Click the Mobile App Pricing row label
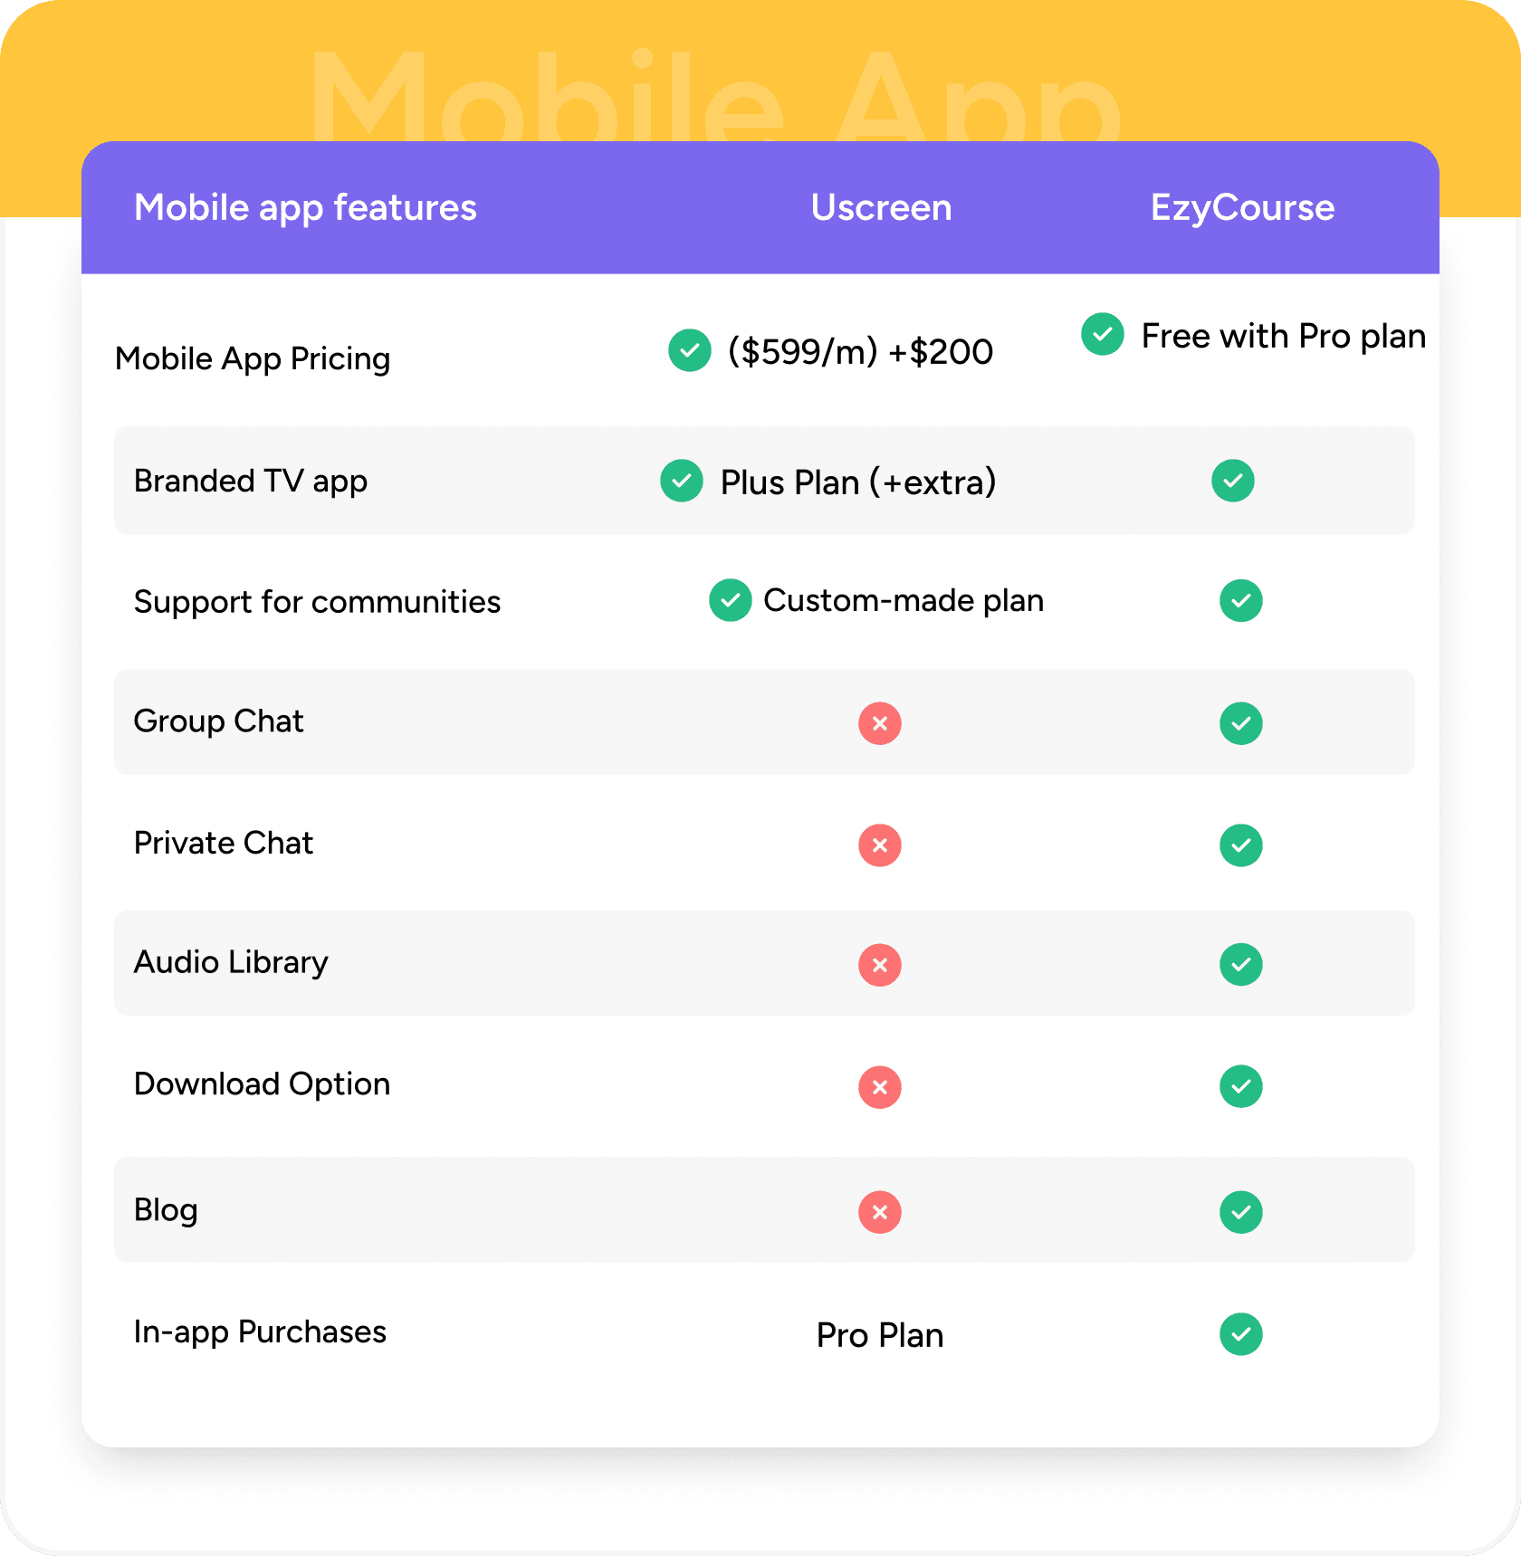Viewport: 1521px width, 1556px height. click(253, 359)
